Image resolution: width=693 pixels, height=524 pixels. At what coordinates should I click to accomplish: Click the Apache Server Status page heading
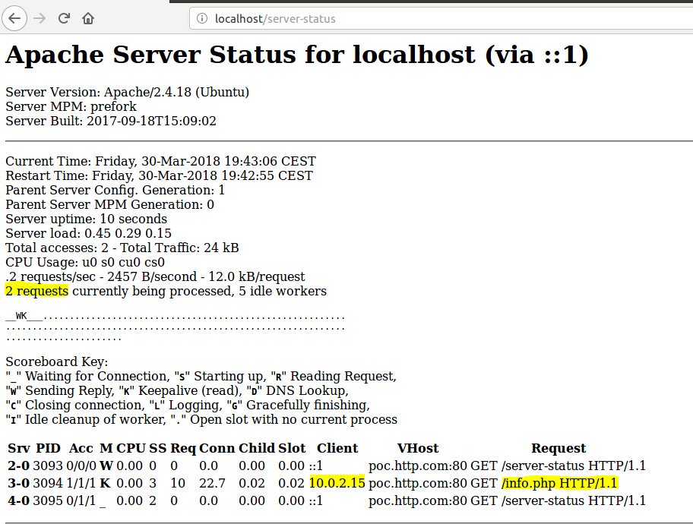(296, 55)
